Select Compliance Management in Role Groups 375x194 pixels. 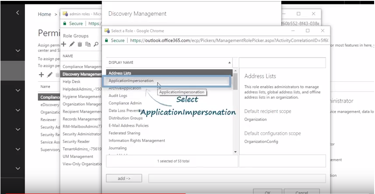(x=81, y=67)
